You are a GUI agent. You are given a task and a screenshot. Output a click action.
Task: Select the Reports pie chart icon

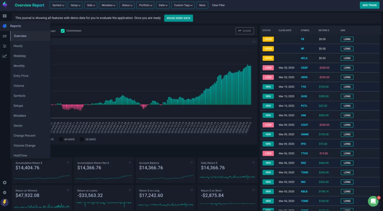[x=4, y=26]
